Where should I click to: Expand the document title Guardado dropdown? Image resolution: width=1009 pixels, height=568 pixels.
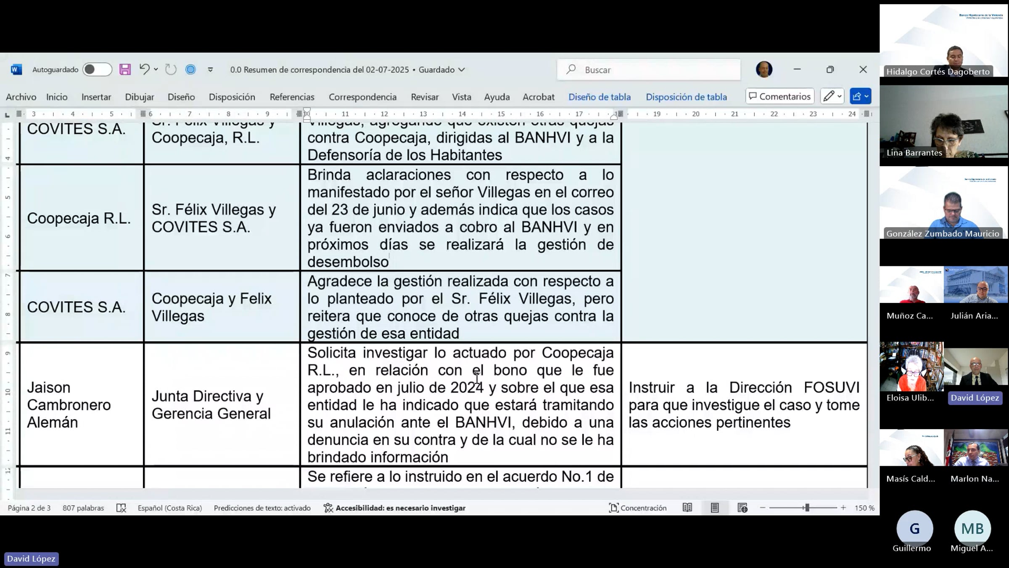tap(462, 70)
